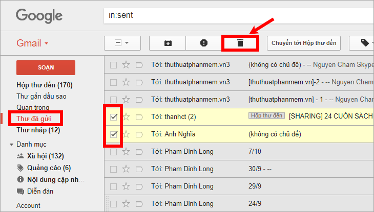
Task: Mark importance on Pham Dinh Long 7/10 email
Action: click(139, 152)
